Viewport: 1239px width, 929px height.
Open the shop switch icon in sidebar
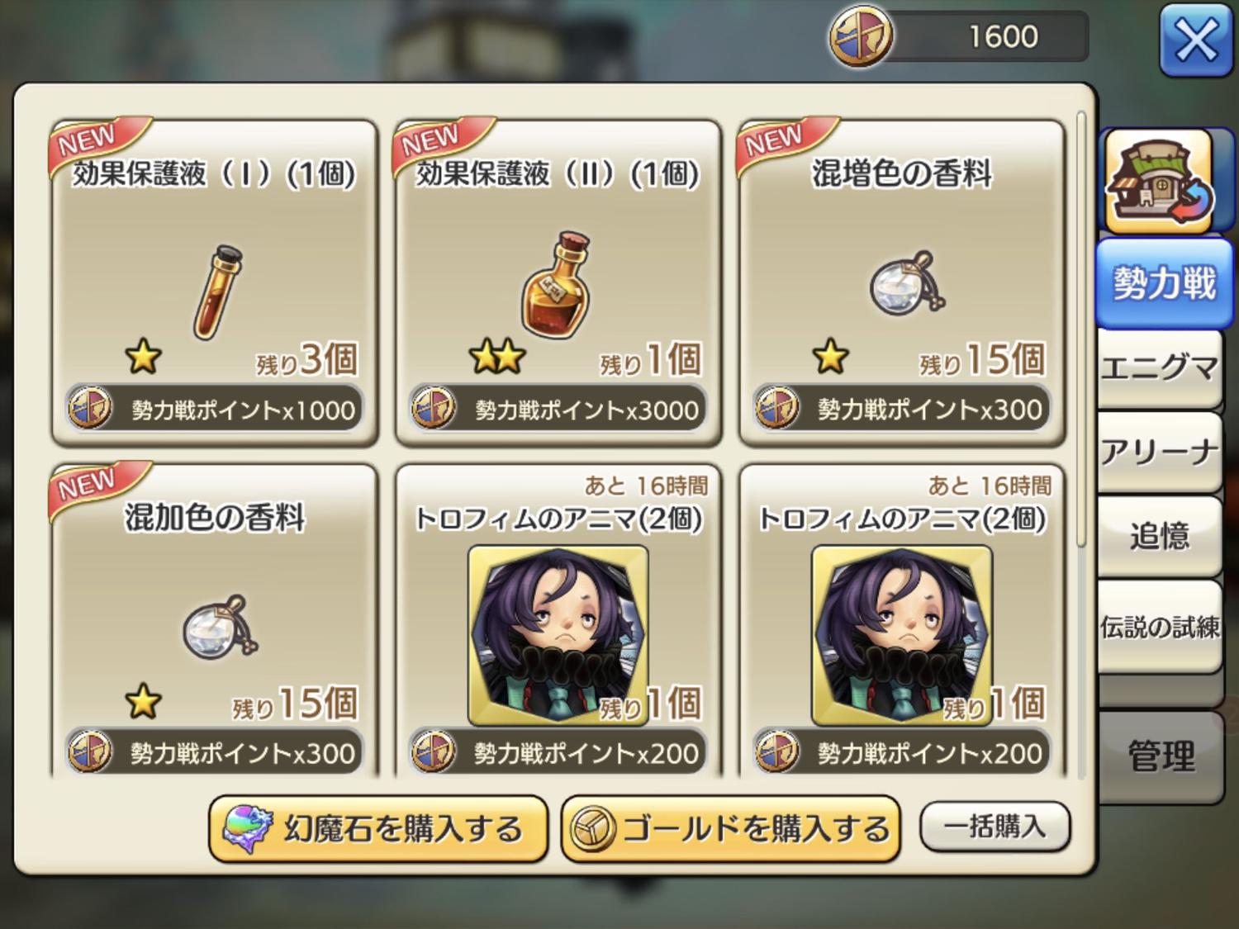[x=1159, y=182]
